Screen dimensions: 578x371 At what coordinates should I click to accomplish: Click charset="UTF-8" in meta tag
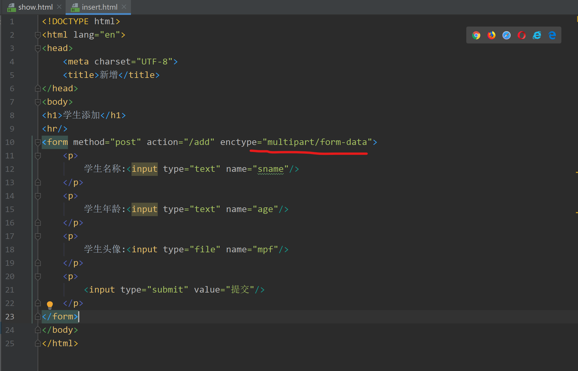point(133,62)
